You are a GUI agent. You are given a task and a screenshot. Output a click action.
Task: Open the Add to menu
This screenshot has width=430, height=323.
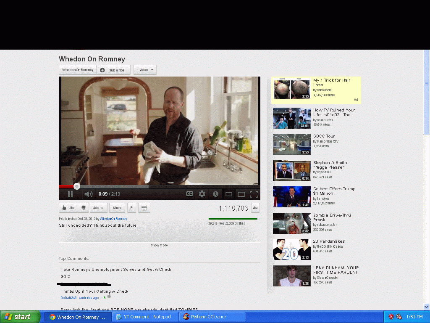pyautogui.click(x=98, y=208)
